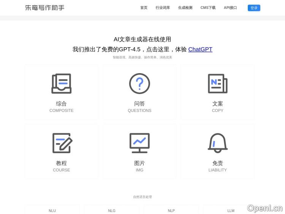Open the NLU card

click(x=52, y=210)
